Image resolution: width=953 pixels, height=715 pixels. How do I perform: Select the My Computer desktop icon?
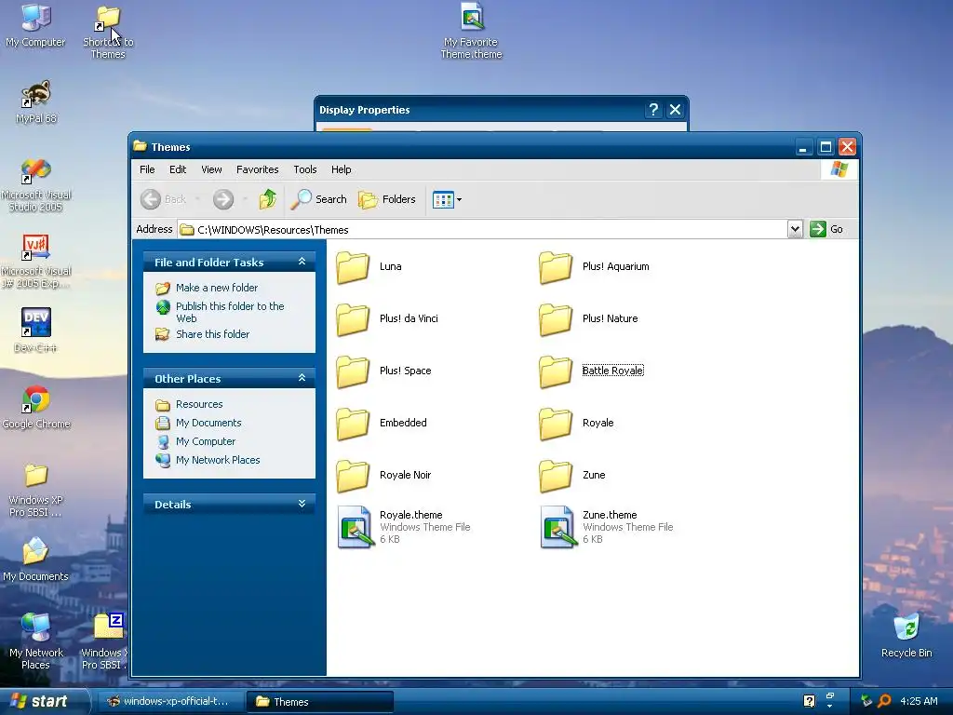(35, 25)
